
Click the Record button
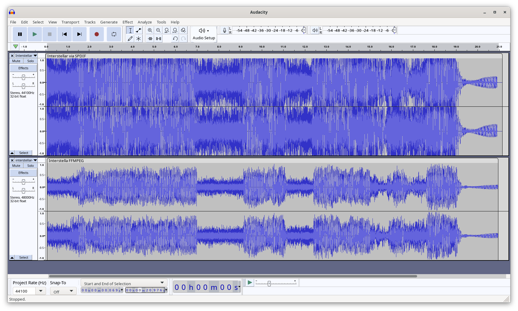pos(96,34)
